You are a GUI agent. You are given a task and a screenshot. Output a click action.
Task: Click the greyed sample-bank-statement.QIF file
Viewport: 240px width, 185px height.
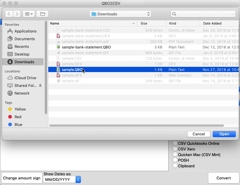coord(143,53)
